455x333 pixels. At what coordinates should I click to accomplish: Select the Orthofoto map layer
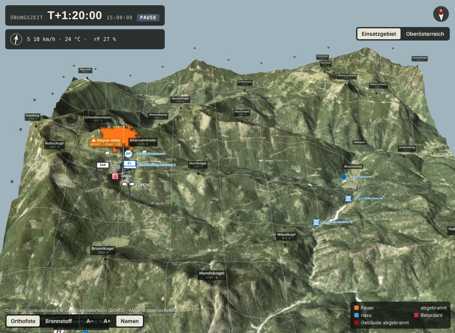click(23, 321)
